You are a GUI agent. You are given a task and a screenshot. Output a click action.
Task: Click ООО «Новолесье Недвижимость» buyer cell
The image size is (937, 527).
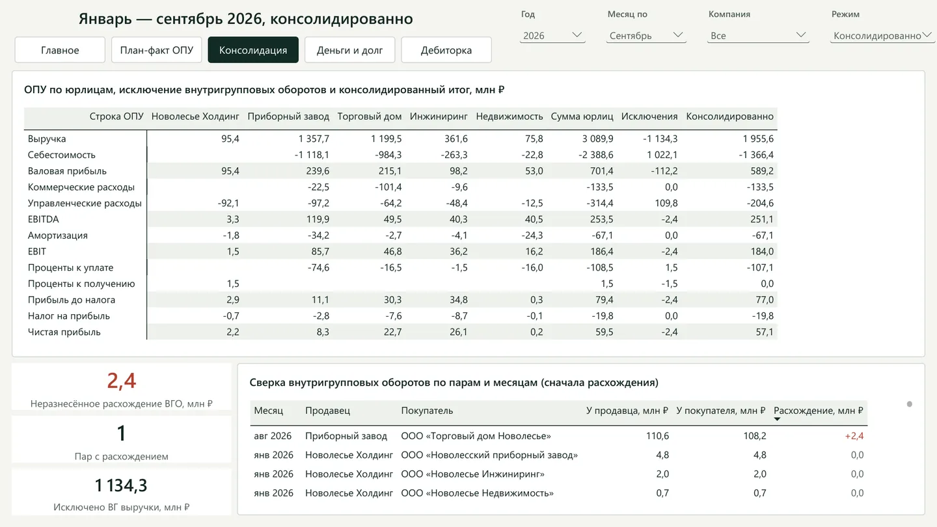pyautogui.click(x=477, y=493)
